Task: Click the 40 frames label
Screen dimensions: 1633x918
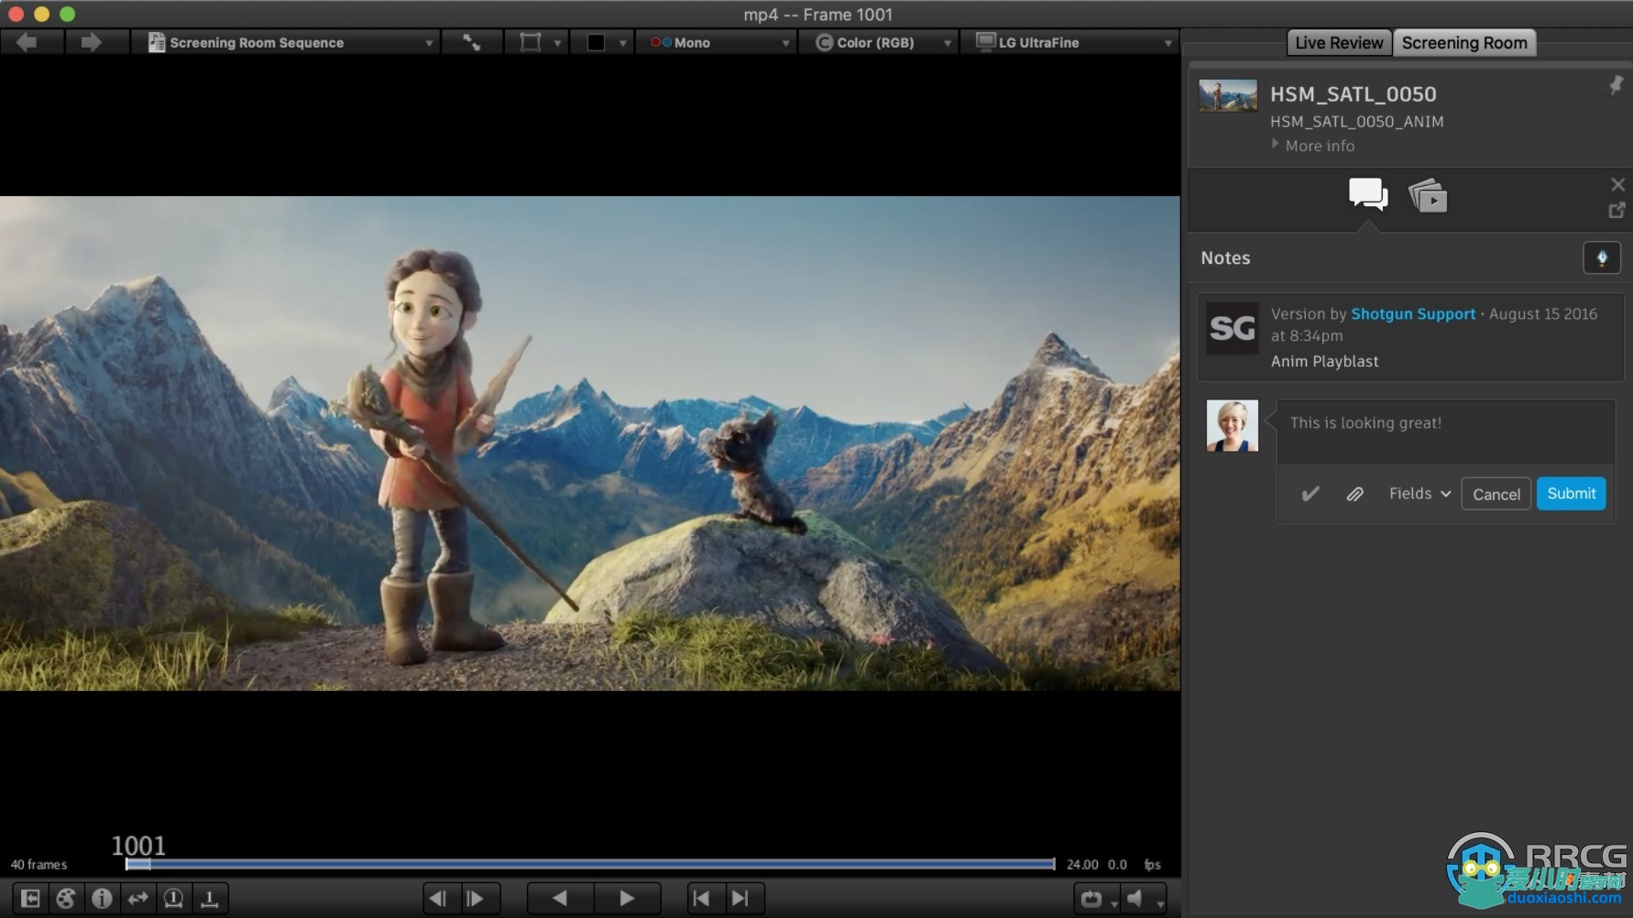Action: tap(38, 864)
